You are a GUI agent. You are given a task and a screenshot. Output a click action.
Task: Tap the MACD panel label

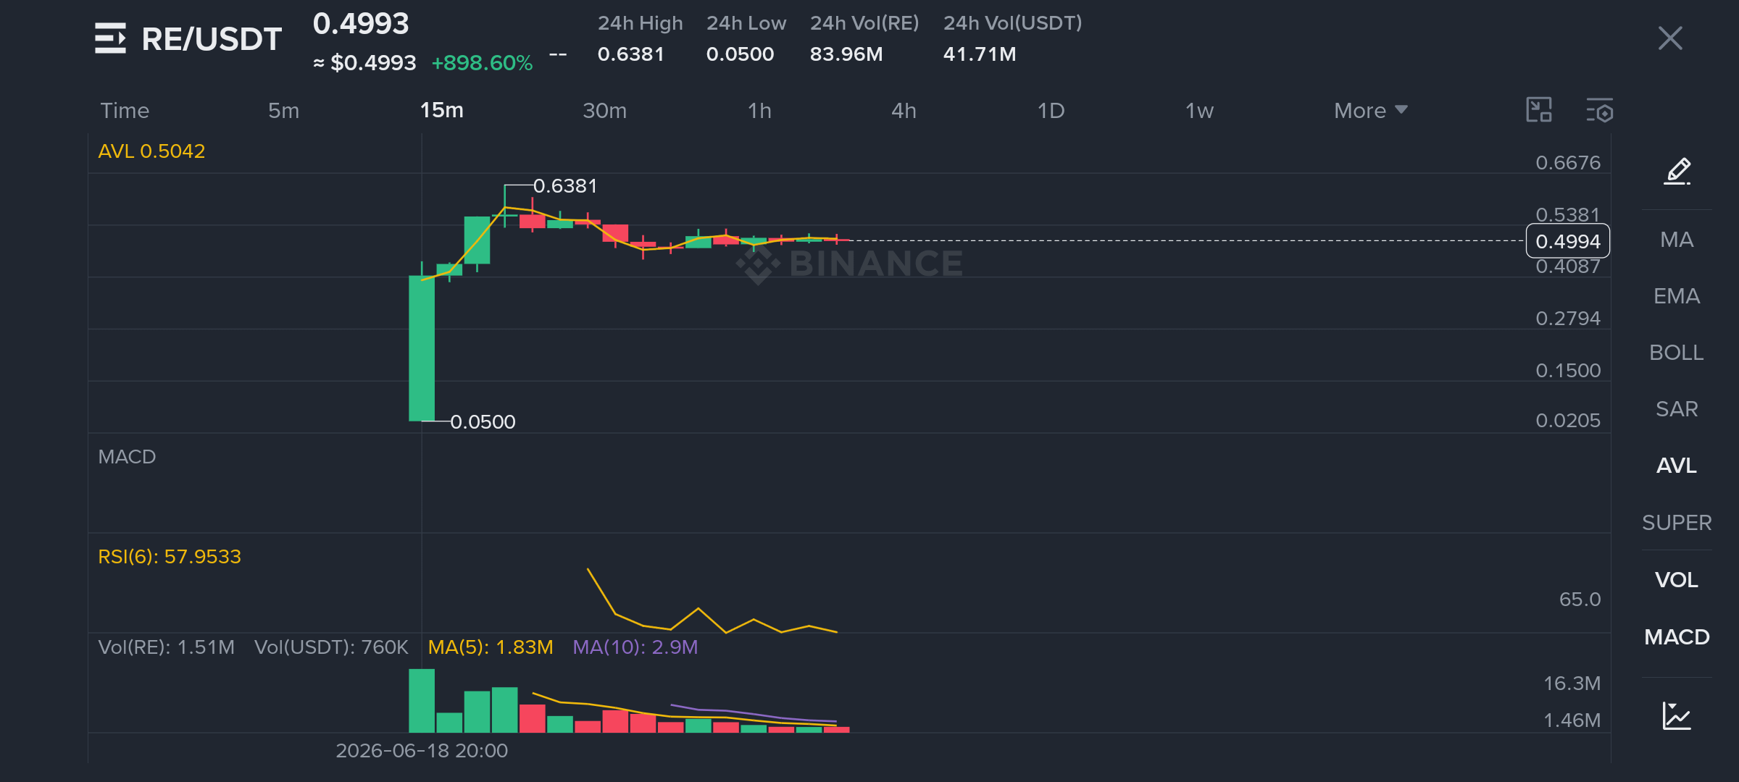click(127, 457)
